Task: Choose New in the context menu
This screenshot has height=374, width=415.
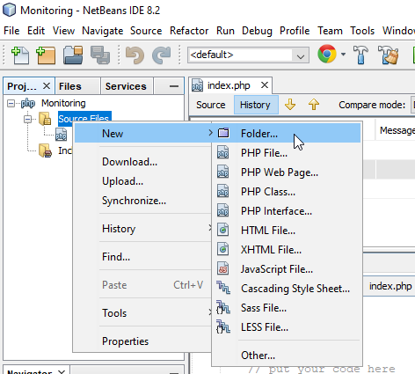Action: coord(143,134)
